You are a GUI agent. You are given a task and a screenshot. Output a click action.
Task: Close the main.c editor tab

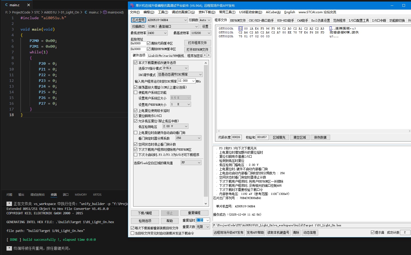click(29, 5)
